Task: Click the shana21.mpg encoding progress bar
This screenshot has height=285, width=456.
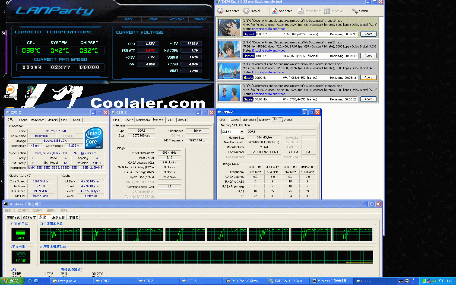Action: pos(300,56)
